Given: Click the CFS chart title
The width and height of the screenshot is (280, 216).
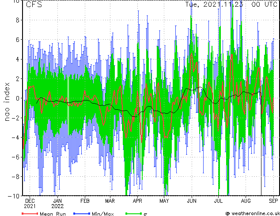Looking at the screenshot, I should [34, 4].
